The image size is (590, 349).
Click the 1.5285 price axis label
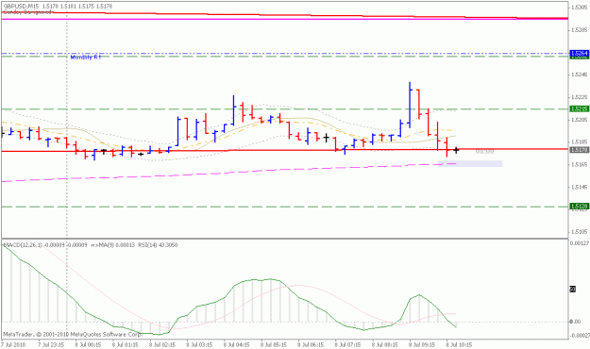tap(580, 29)
